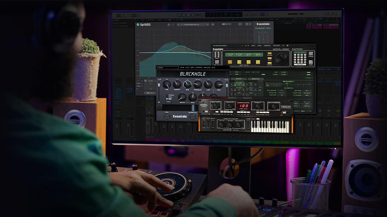Click the redo arrow in SplitEQ's header
The height and width of the screenshot is (217, 387).
[x=173, y=25]
